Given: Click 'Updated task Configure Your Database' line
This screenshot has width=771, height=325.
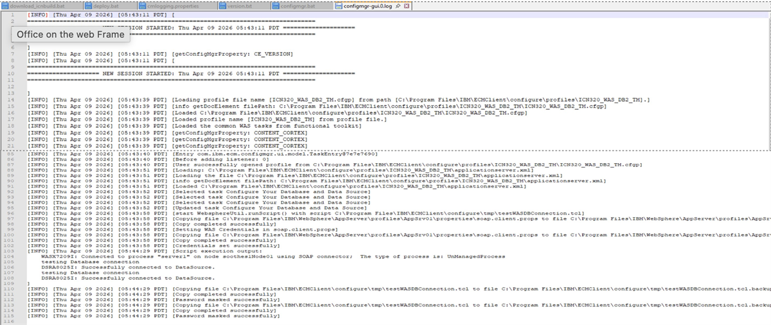Looking at the screenshot, I should coord(199,207).
